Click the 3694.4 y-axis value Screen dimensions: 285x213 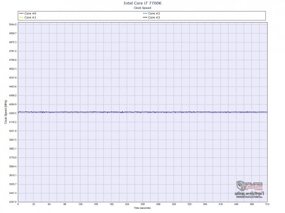pyautogui.click(x=13, y=166)
